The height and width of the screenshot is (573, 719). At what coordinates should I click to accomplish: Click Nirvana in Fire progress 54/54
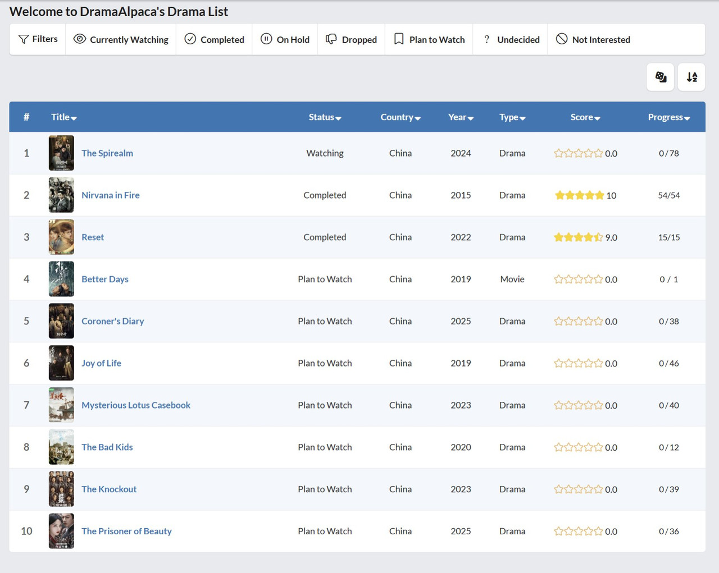[669, 195]
